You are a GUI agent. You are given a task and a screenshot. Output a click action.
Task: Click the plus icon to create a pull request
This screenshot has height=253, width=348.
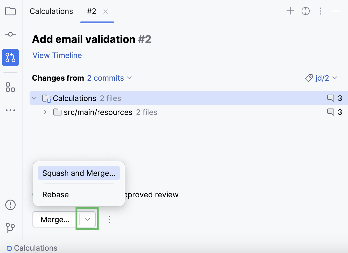(290, 11)
